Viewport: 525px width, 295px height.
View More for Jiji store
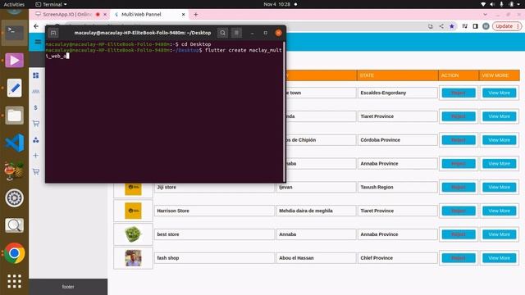tap(499, 187)
